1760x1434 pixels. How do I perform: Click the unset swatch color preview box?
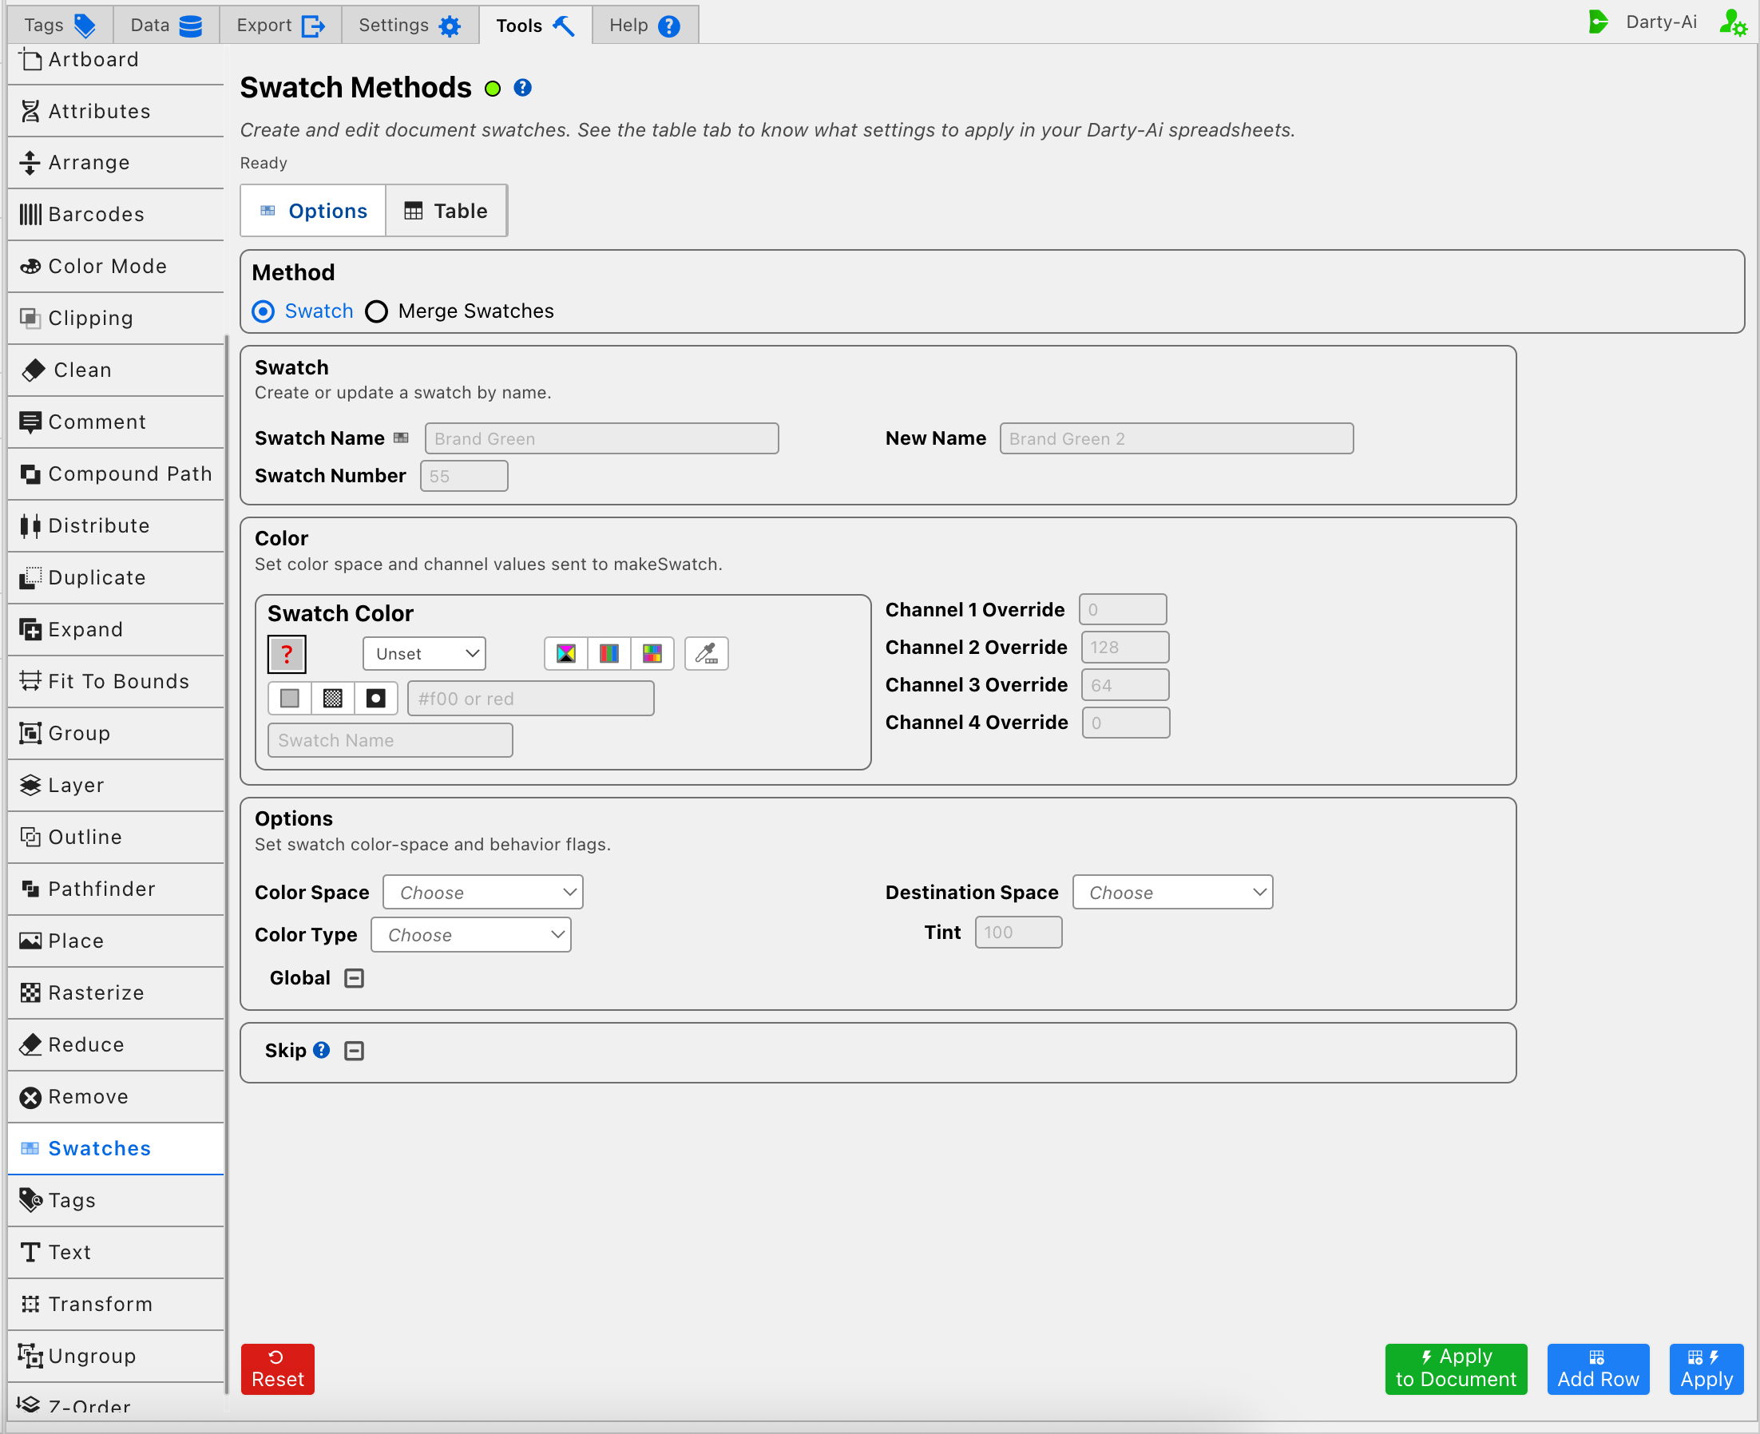coord(287,654)
